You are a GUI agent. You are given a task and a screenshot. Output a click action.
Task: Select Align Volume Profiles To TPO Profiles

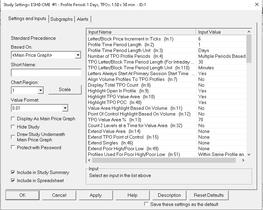pos(166,80)
